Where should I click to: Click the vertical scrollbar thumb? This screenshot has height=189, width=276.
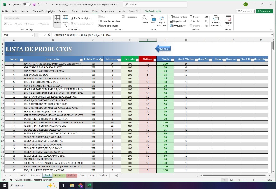click(273, 45)
